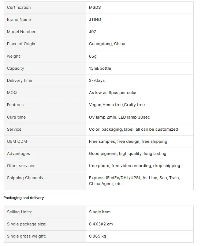Screen dimensions: 201x246
Task: Click the MSDS certification value
Action: click(x=95, y=8)
